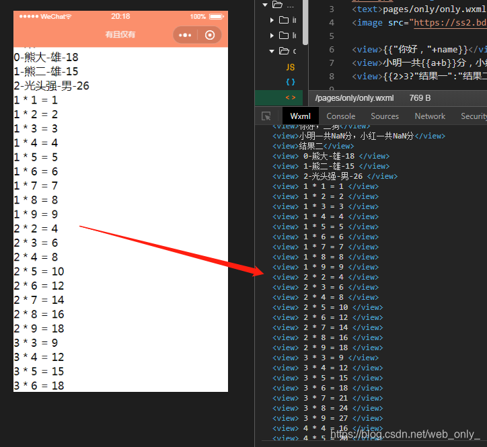Select the '小明一共NaN分' view node
The image size is (487, 447).
tap(359, 136)
